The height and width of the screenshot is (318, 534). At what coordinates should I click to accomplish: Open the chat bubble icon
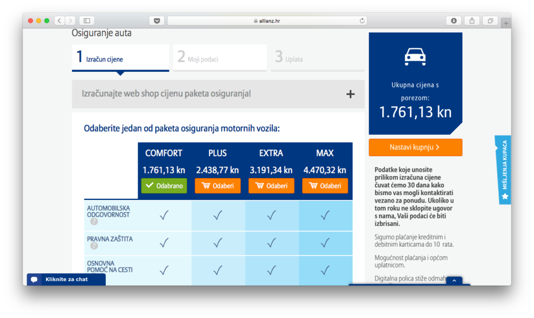34,279
